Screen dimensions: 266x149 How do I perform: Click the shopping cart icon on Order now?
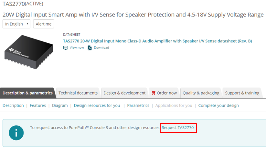coord(153,93)
